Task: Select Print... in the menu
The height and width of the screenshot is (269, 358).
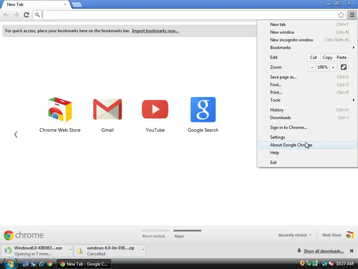Action: [x=308, y=92]
